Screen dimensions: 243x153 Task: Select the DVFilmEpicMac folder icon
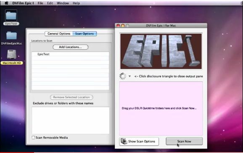point(11,35)
